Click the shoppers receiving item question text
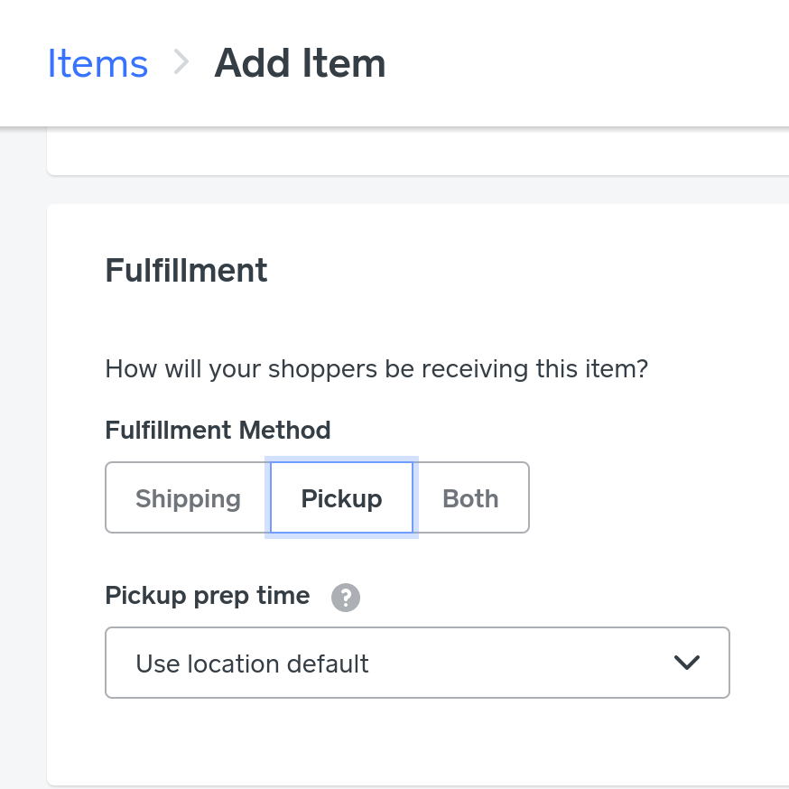The width and height of the screenshot is (789, 789). click(x=376, y=368)
